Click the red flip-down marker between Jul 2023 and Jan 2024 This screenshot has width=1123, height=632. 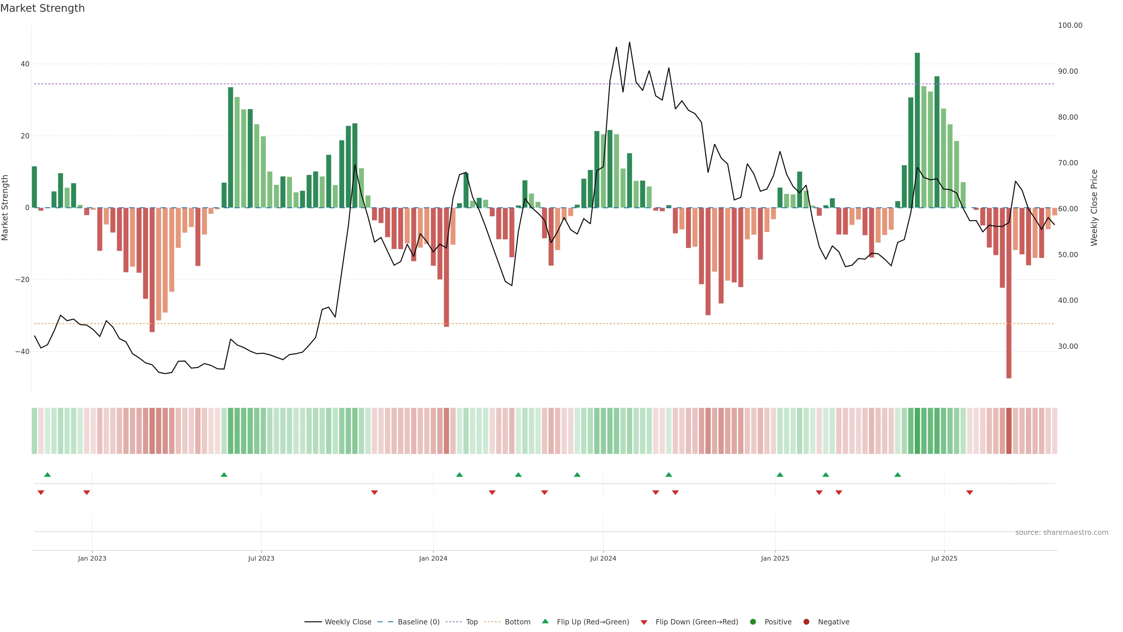click(x=374, y=492)
